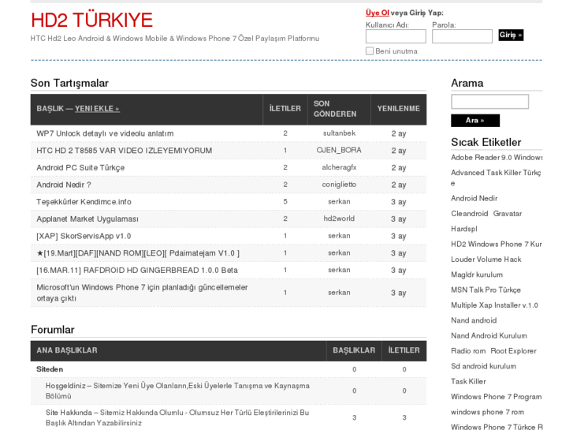573x430 pixels.
Task: Open Applanet Market Uygulaması topic
Action: pos(87,219)
